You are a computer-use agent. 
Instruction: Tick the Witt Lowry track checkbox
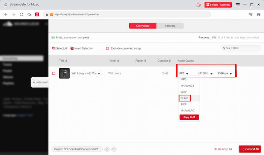pyautogui.click(x=54, y=73)
